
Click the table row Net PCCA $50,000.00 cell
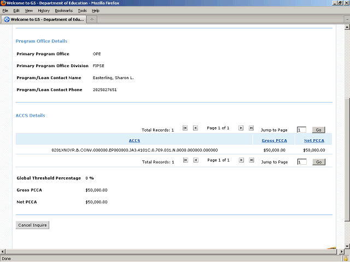pos(314,150)
